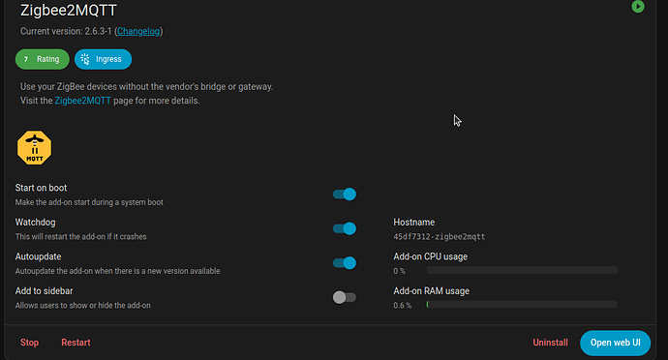668x360 pixels.
Task: Click the Zigbee2MQTT title heading
Action: click(x=69, y=11)
